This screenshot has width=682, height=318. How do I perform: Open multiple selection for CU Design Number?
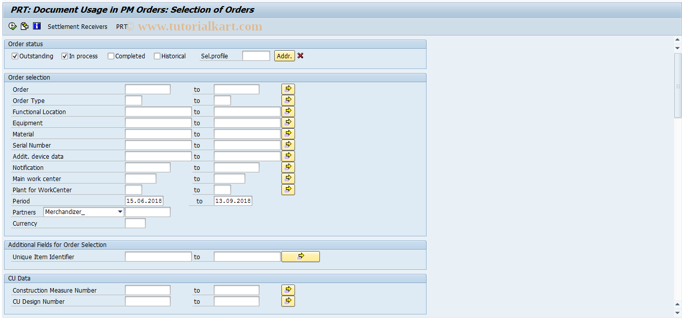click(x=288, y=301)
